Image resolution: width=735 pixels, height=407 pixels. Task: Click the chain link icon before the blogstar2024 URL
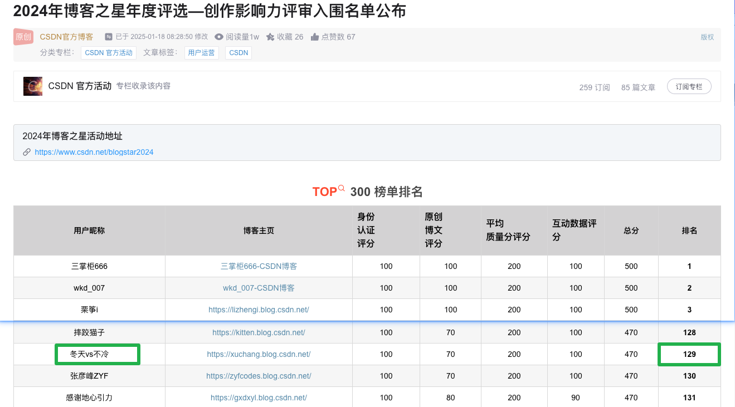pos(27,152)
